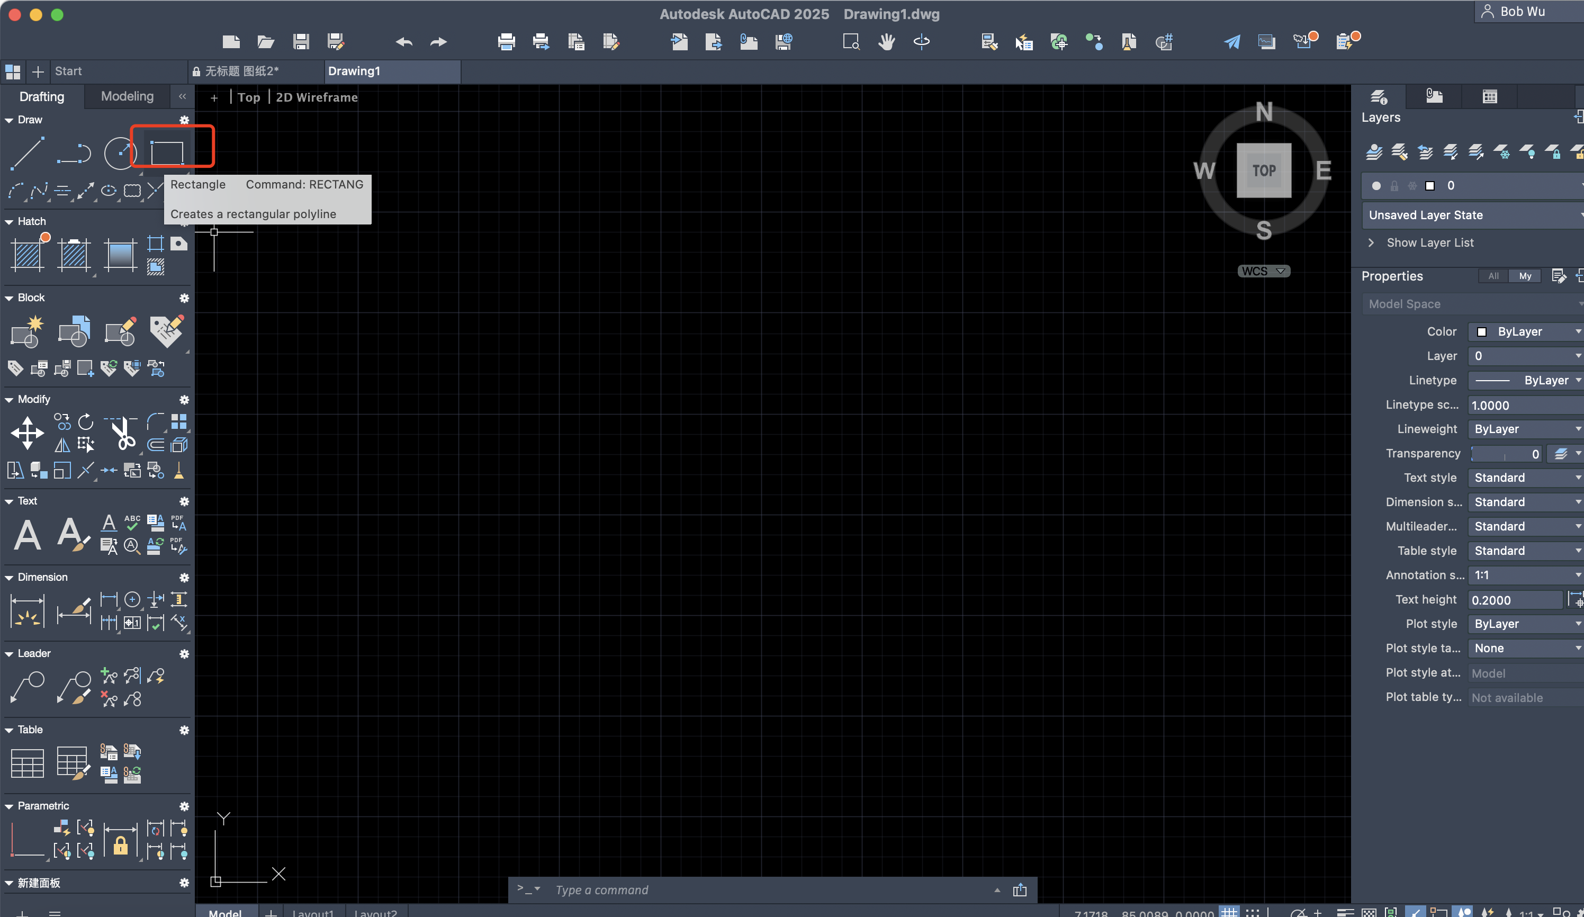Open the Lineweight dropdown
The width and height of the screenshot is (1584, 917).
1526,429
